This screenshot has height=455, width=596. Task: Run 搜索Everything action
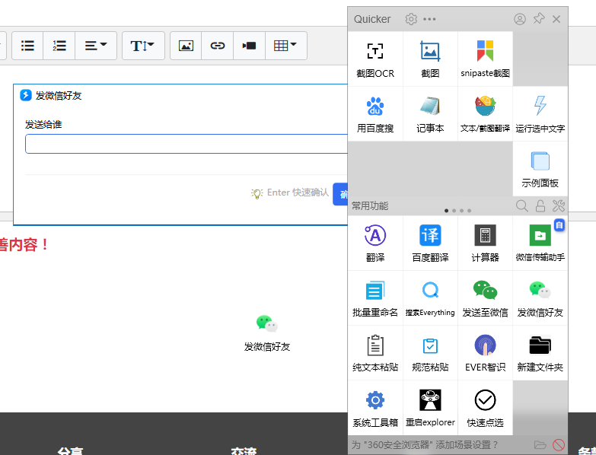430,298
